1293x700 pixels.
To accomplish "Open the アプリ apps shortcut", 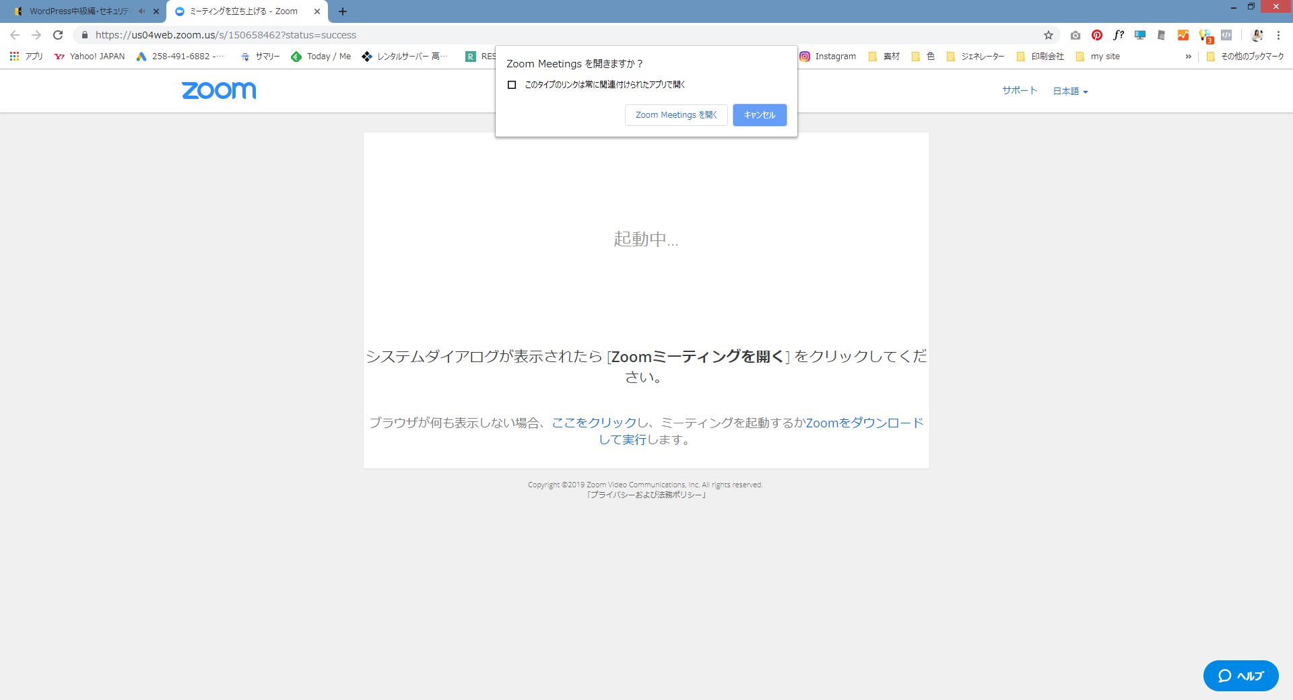I will coord(26,57).
